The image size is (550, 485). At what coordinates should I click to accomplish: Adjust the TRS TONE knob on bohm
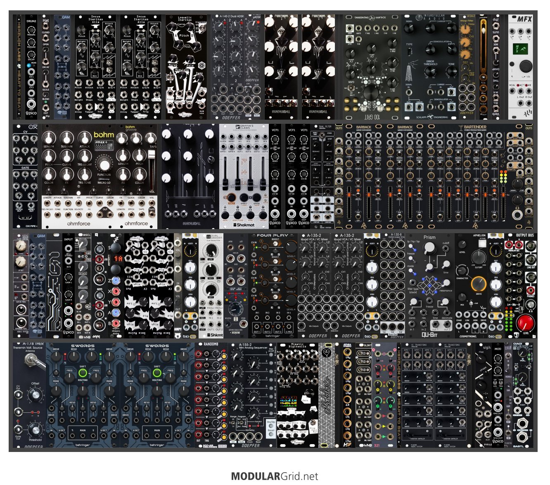click(85, 174)
